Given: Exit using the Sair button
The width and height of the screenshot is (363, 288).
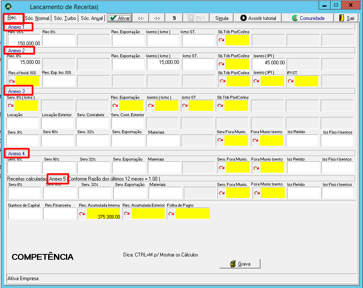Looking at the screenshot, I should [346, 18].
